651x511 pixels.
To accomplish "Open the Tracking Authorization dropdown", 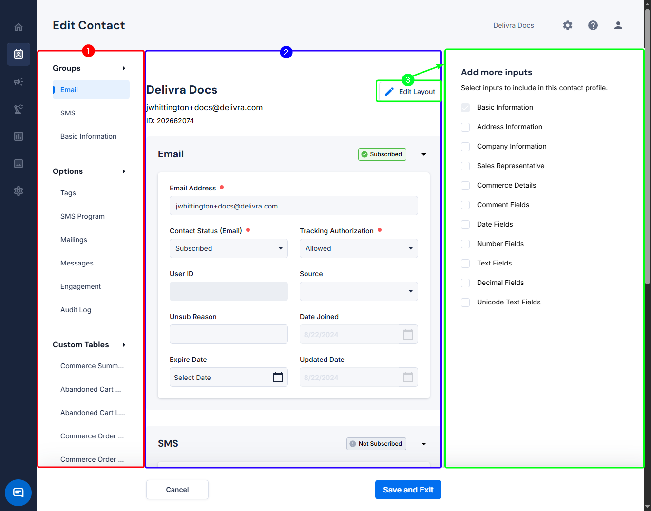I will coord(359,248).
